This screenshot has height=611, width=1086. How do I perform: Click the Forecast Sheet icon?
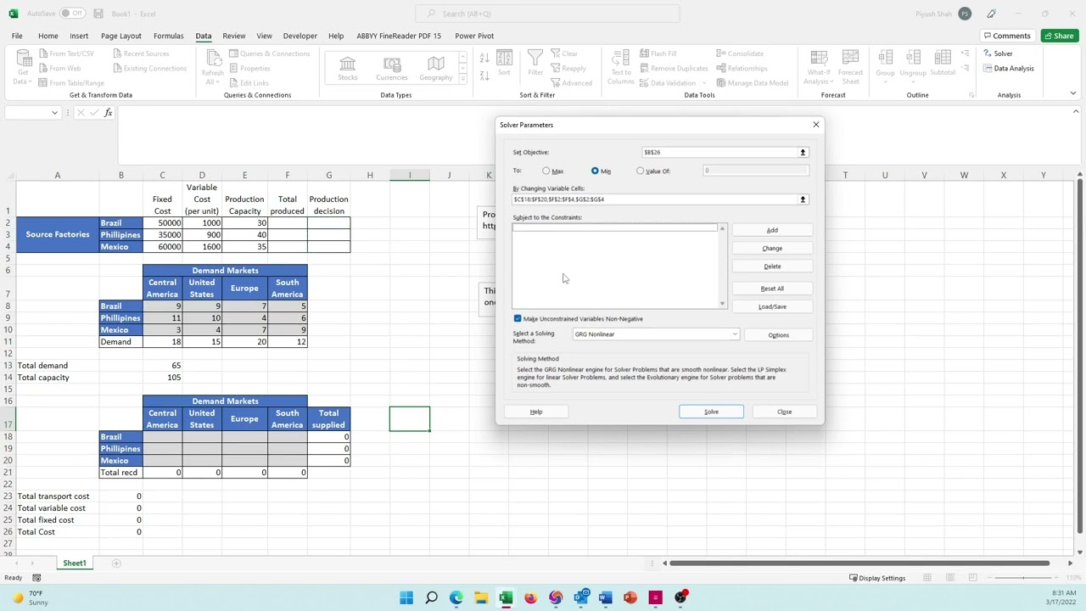point(850,67)
